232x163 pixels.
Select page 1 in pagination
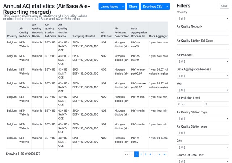tap(137, 154)
